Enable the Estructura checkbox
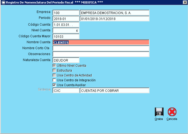 [54, 71]
